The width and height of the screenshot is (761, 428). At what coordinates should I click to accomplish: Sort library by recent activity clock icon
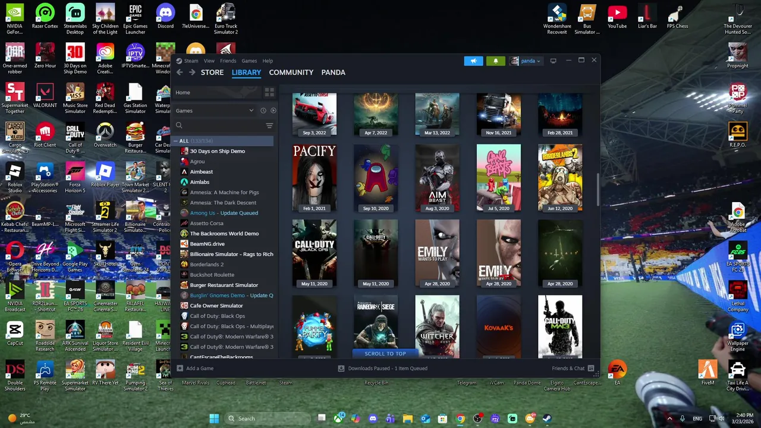tap(263, 111)
